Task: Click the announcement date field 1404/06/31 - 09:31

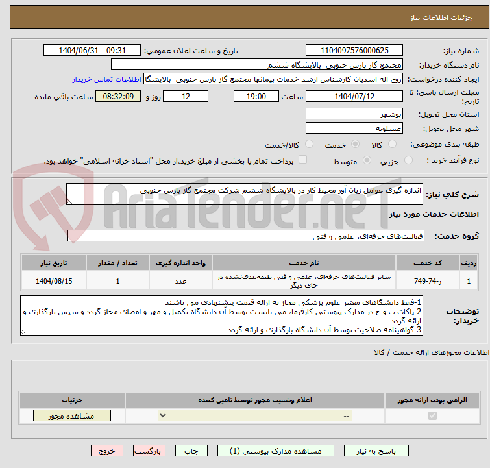Action: (x=92, y=51)
